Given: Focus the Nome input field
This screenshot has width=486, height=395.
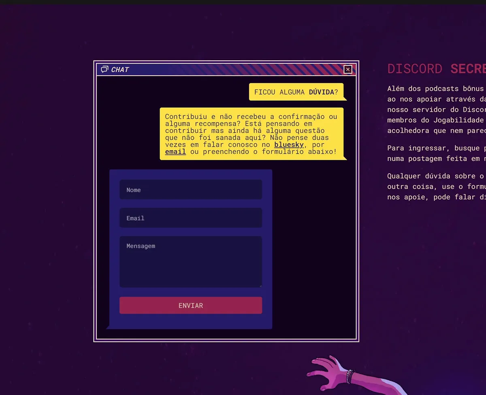Looking at the screenshot, I should click(x=191, y=189).
